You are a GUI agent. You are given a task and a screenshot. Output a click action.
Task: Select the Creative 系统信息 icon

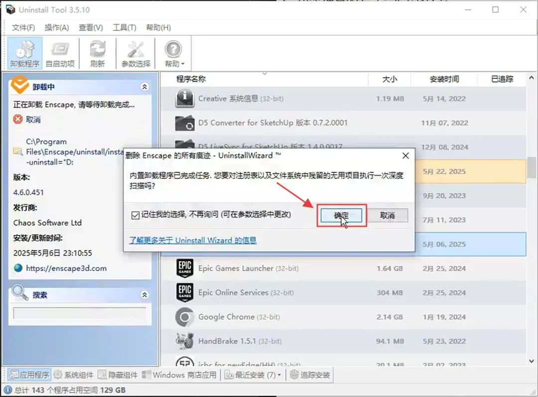coord(185,99)
